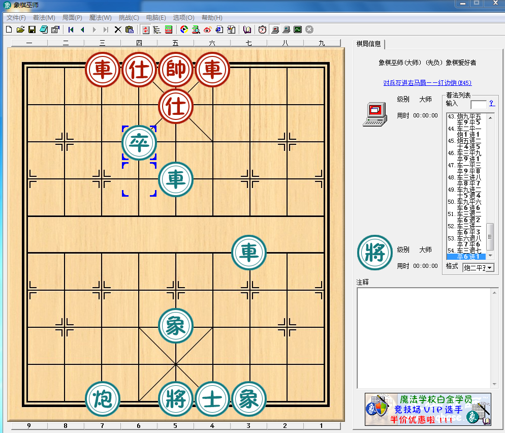Select teal 士 advisor on bottom row

[x=212, y=399]
